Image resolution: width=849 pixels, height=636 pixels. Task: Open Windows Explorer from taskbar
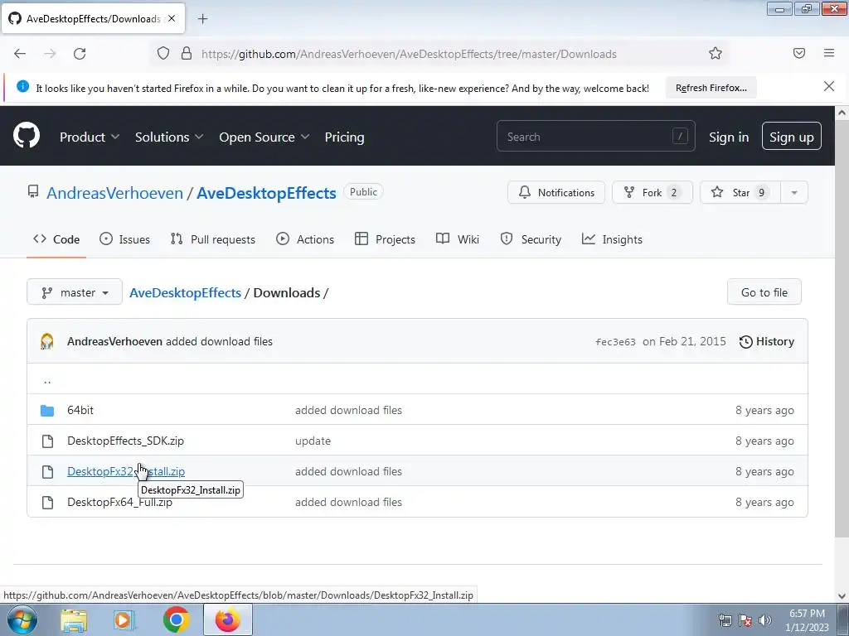click(74, 620)
